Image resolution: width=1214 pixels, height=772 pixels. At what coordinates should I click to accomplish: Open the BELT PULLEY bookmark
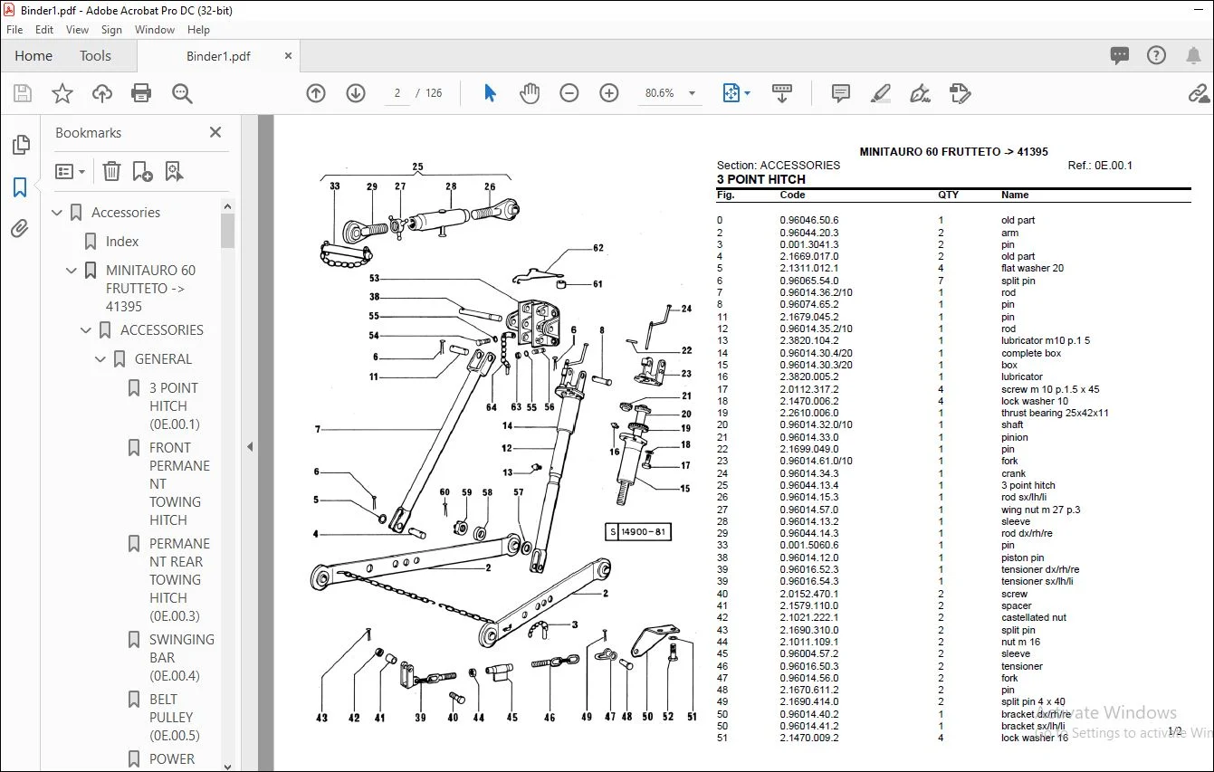(x=173, y=718)
